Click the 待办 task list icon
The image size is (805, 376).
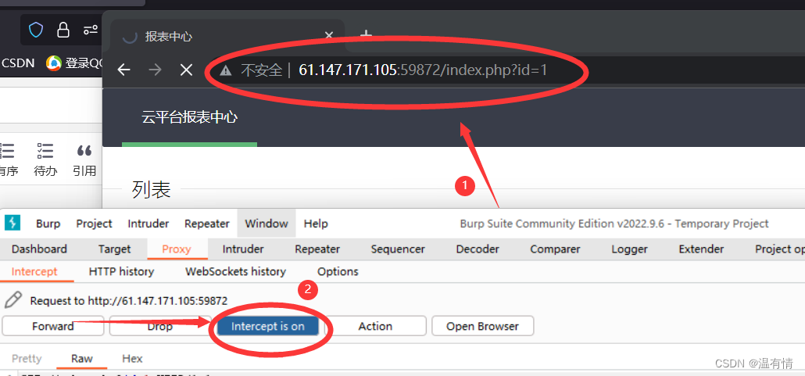click(x=45, y=151)
